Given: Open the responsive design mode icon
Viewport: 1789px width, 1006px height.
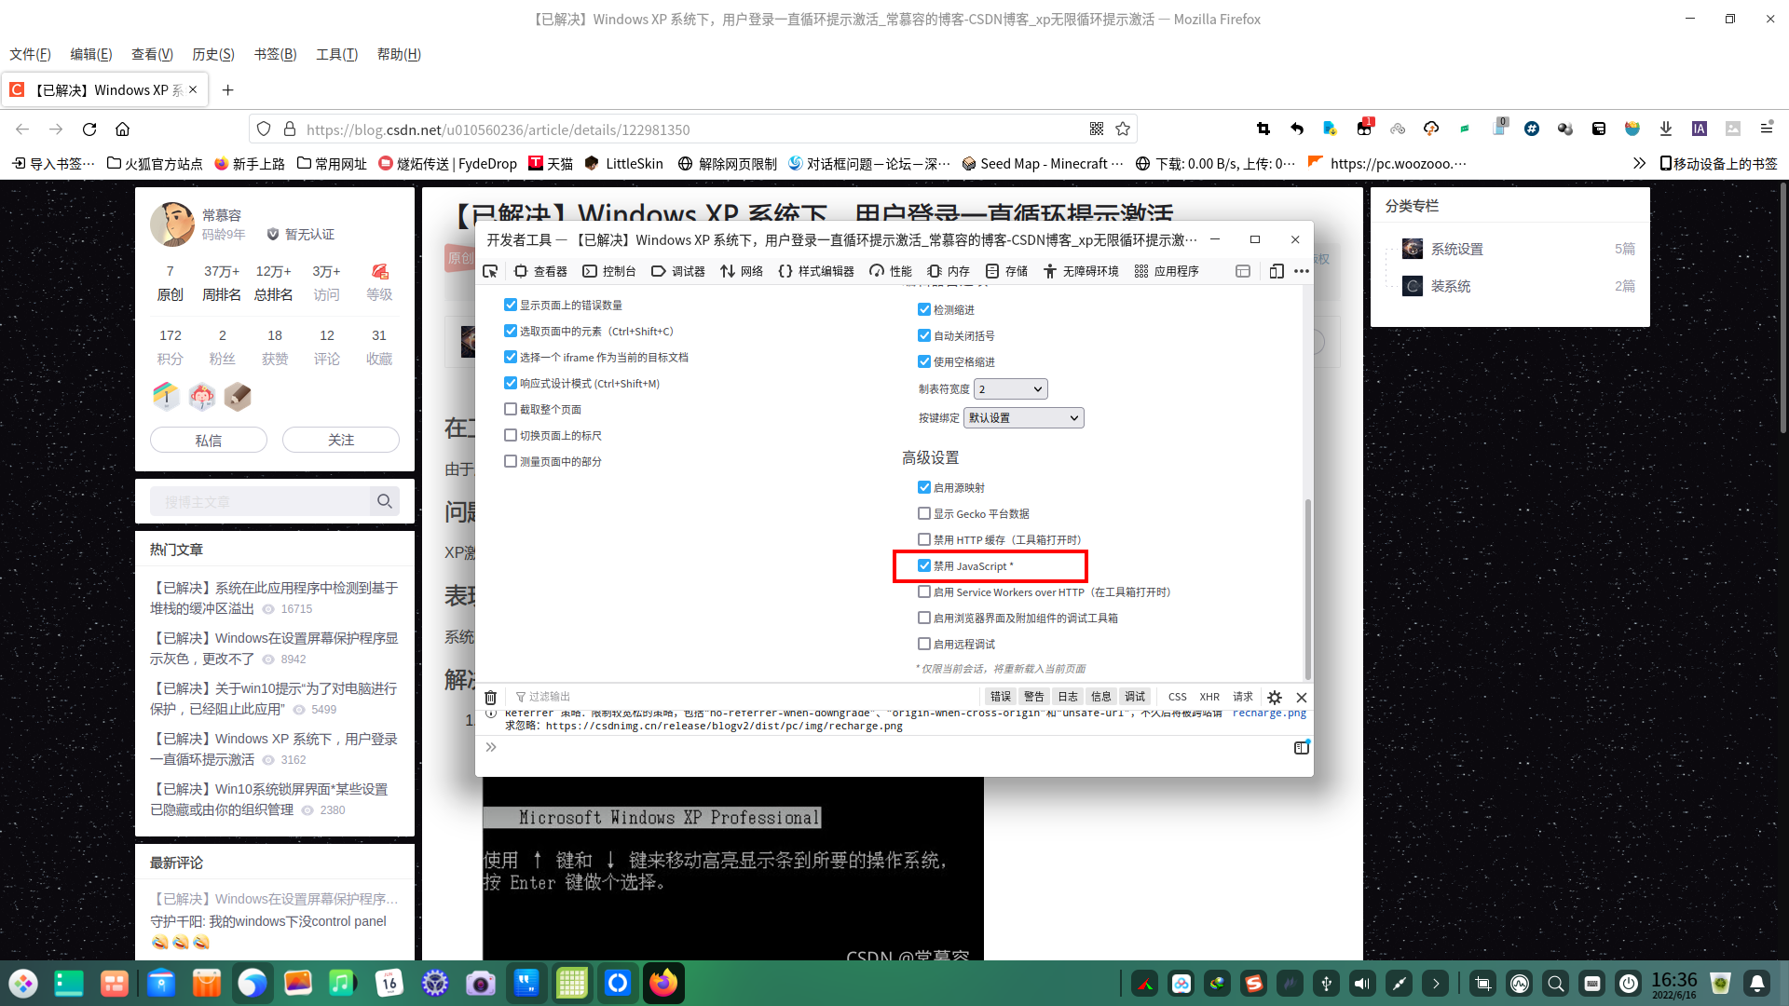Looking at the screenshot, I should pyautogui.click(x=1277, y=271).
